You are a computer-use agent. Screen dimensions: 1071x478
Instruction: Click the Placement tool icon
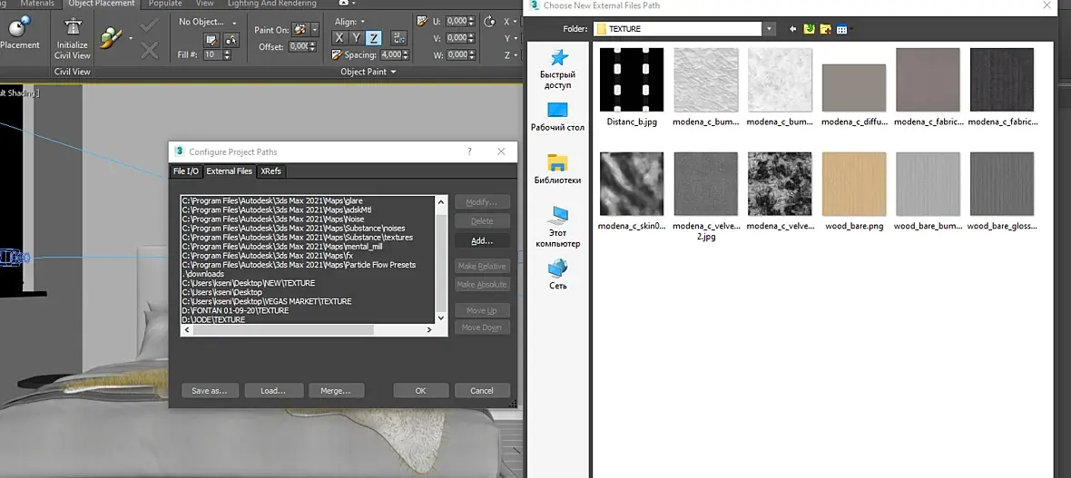click(x=18, y=27)
